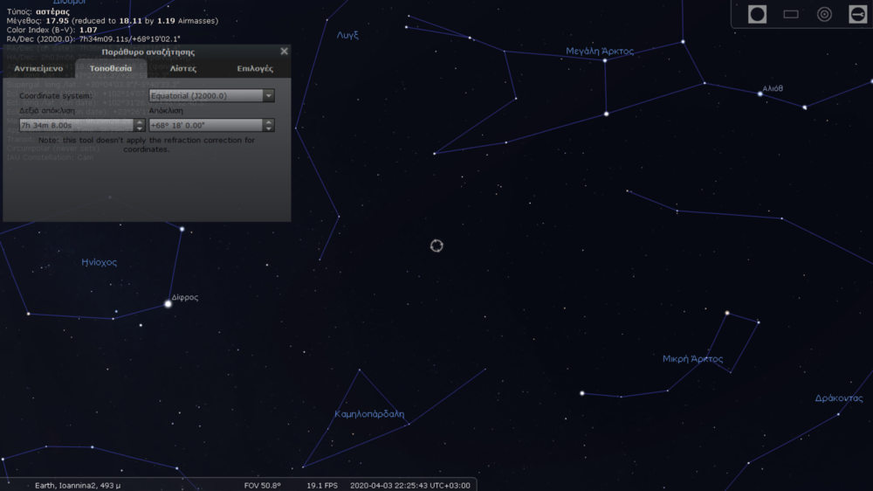Toggle the Telrad sight icon
Viewport: 873px width, 491px height.
coord(824,15)
